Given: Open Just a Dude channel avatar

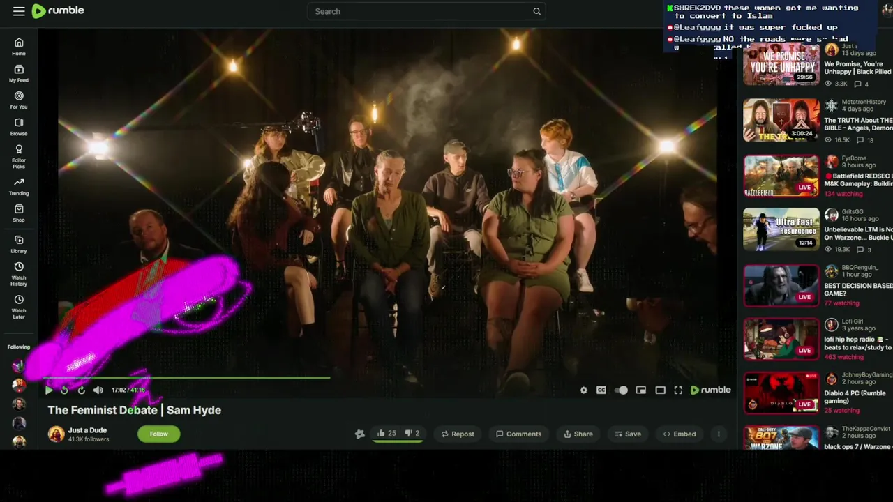Looking at the screenshot, I should click(57, 434).
